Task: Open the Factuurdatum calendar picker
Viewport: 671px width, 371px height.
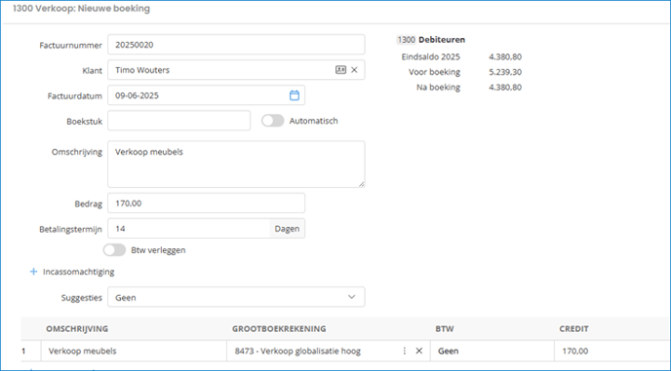Action: tap(295, 95)
